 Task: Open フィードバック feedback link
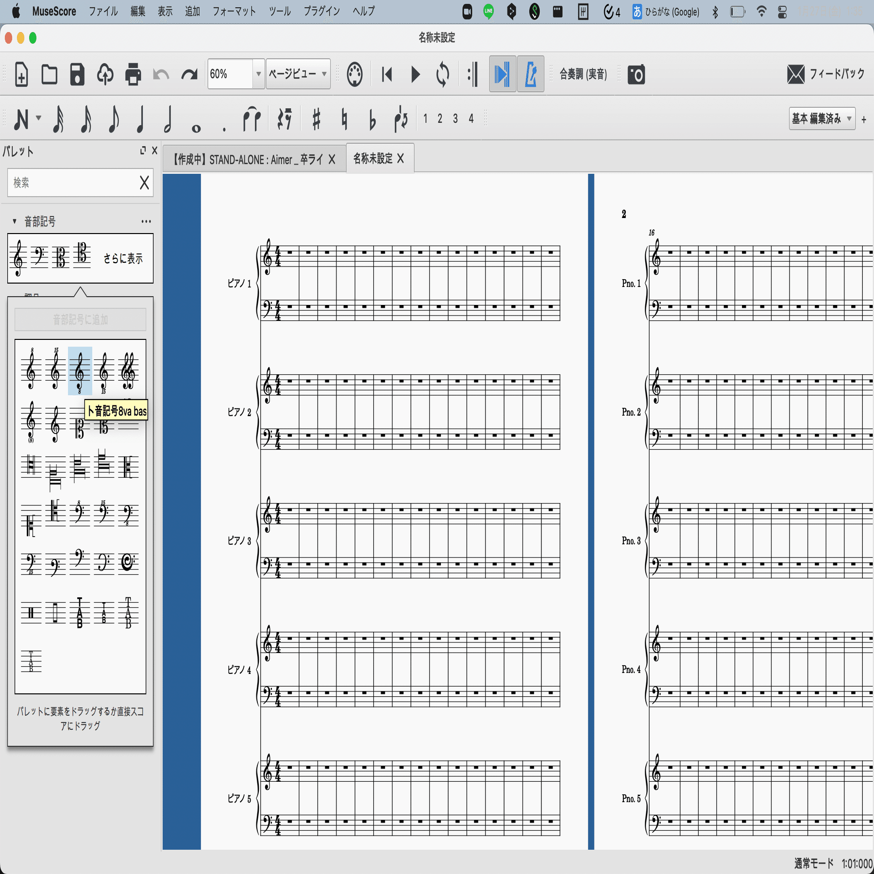pyautogui.click(x=826, y=74)
